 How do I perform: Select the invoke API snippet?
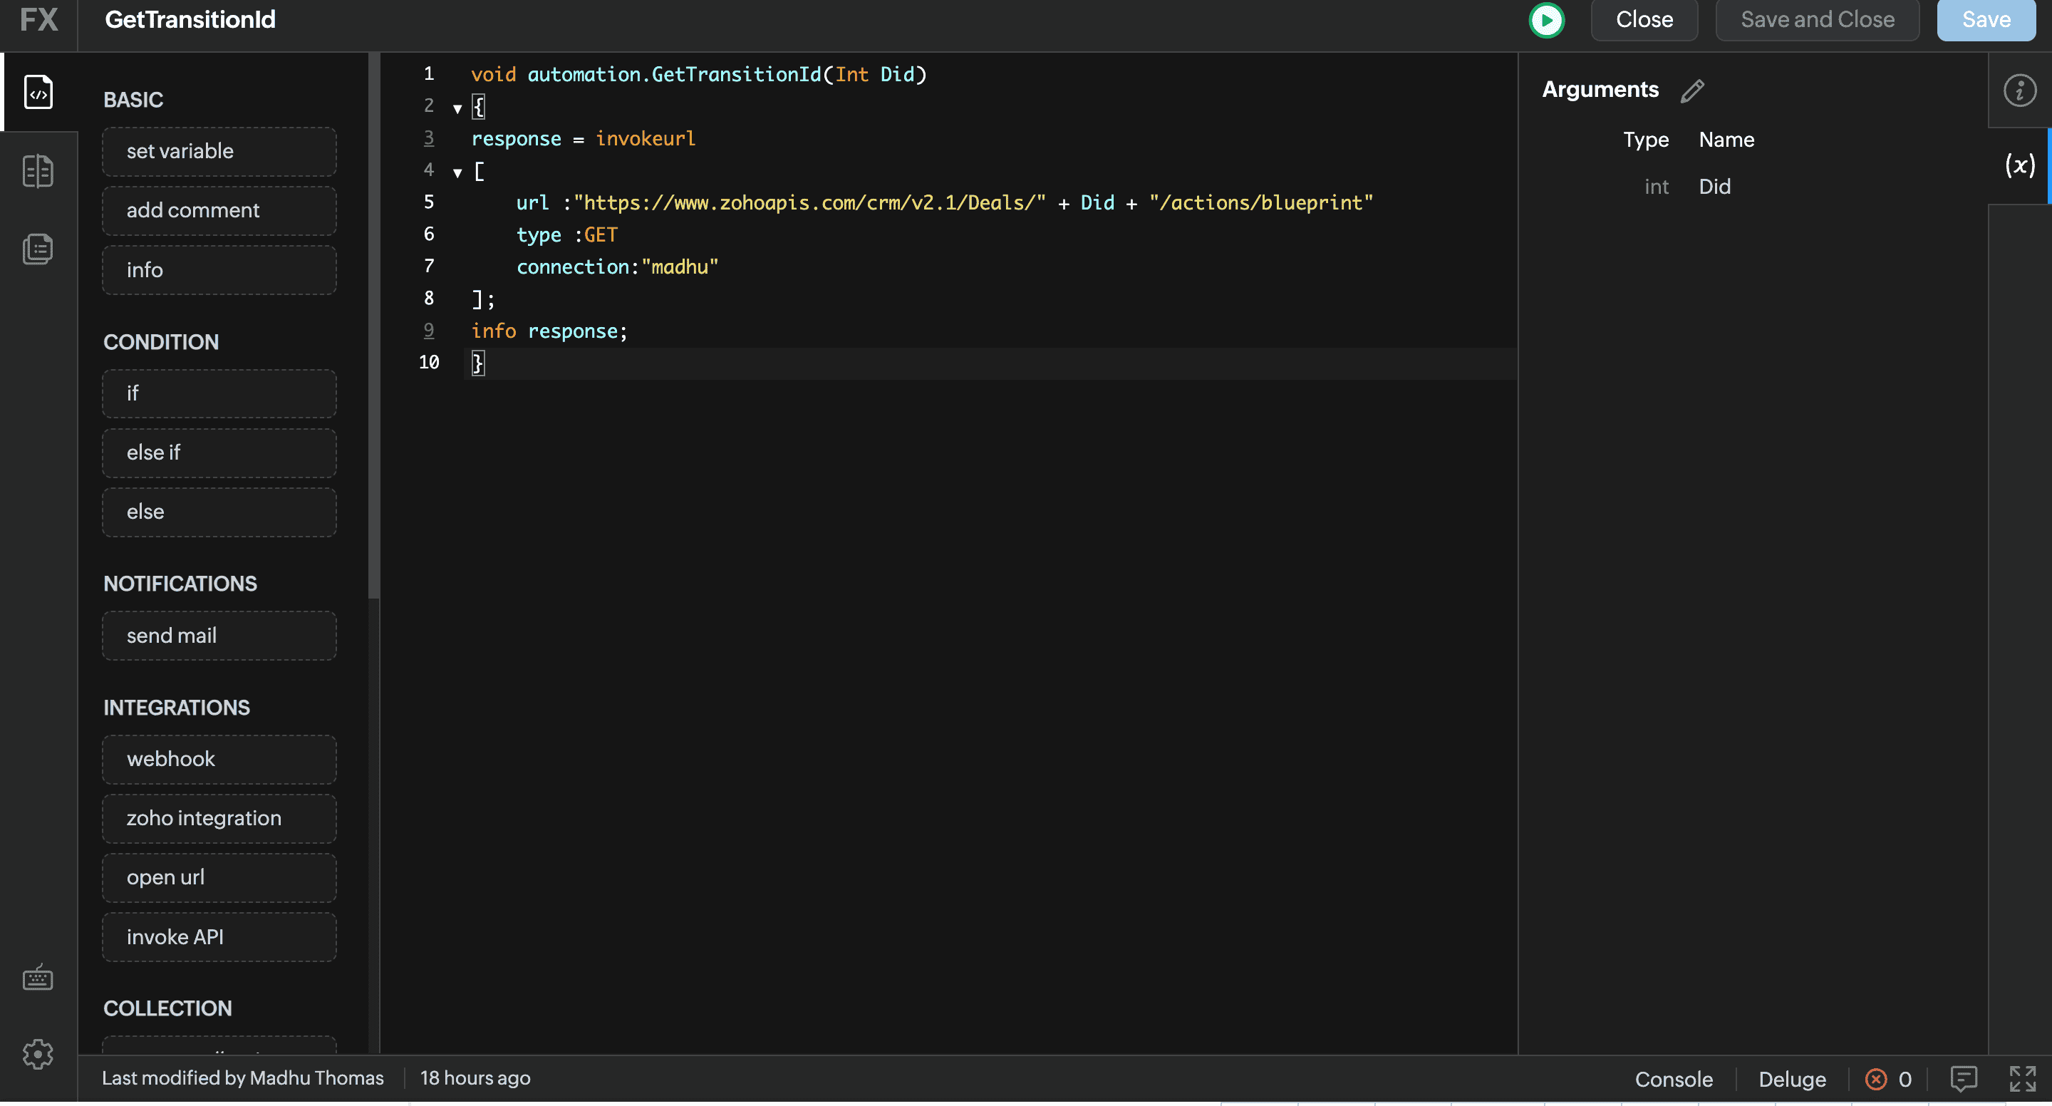tap(219, 937)
